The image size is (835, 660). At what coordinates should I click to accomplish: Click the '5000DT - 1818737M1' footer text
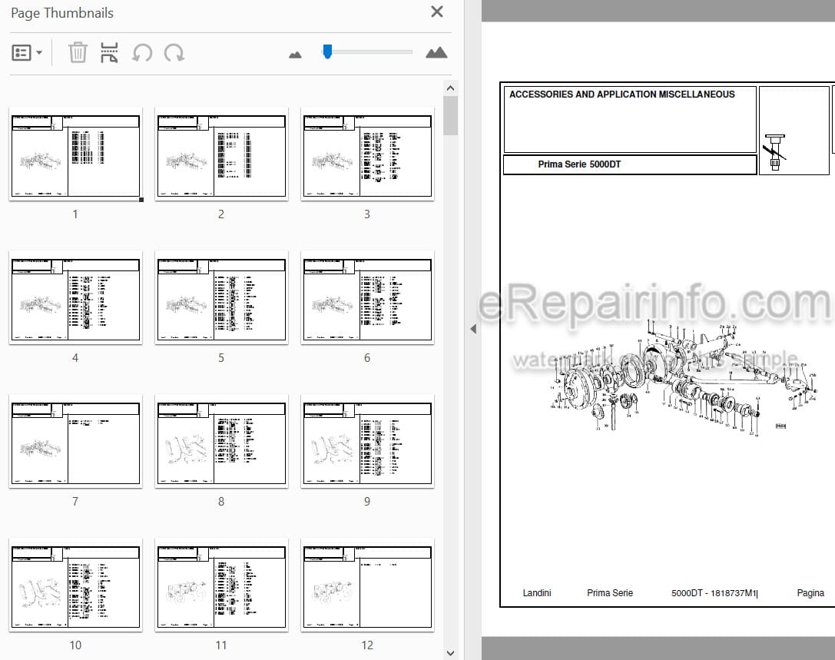(x=714, y=593)
